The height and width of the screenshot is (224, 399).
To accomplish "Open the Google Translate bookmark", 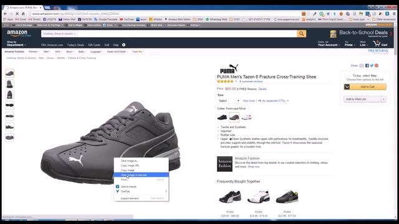I will 105,19.
